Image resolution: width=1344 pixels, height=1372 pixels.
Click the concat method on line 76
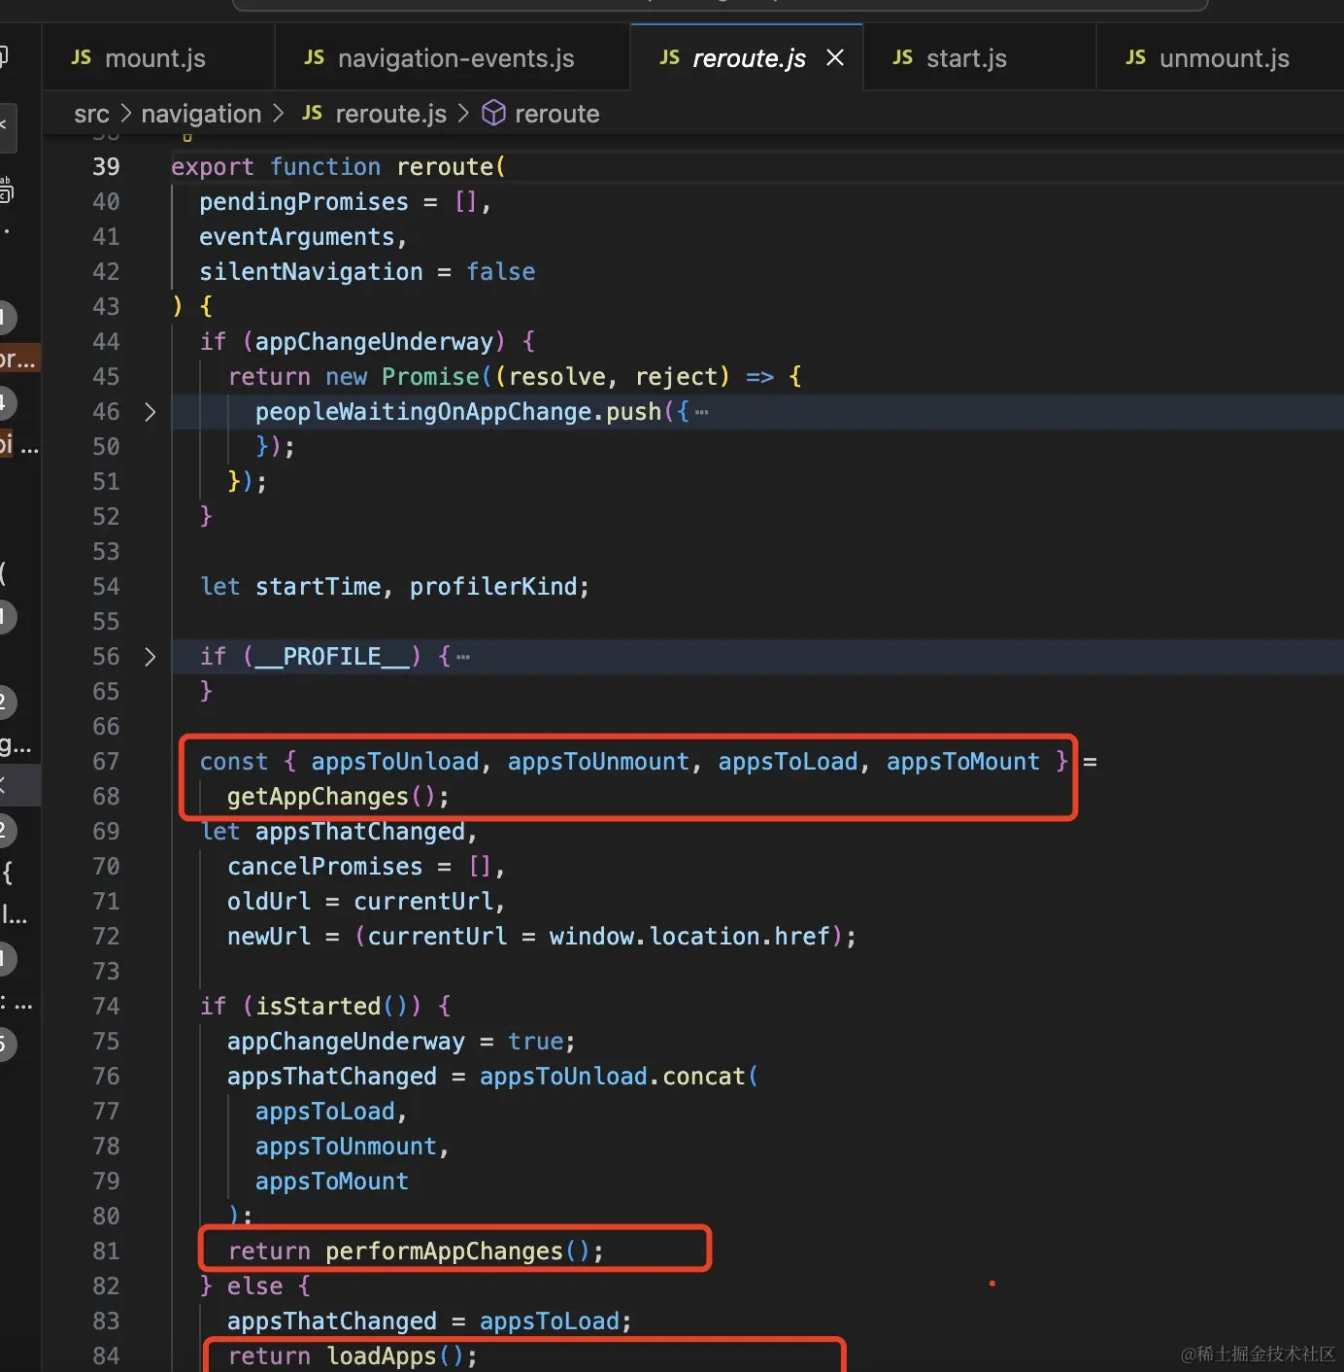click(704, 1077)
